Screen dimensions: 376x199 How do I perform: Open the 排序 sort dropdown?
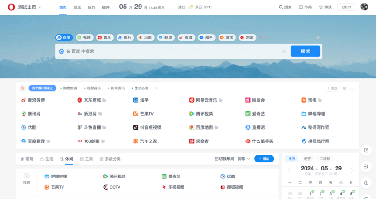pyautogui.click(x=244, y=159)
